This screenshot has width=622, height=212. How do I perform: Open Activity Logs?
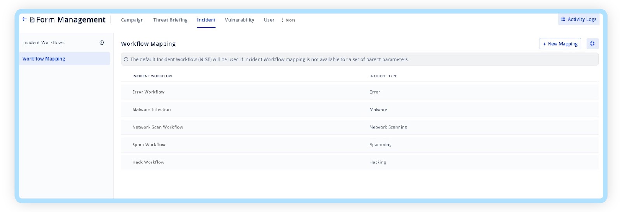579,19
